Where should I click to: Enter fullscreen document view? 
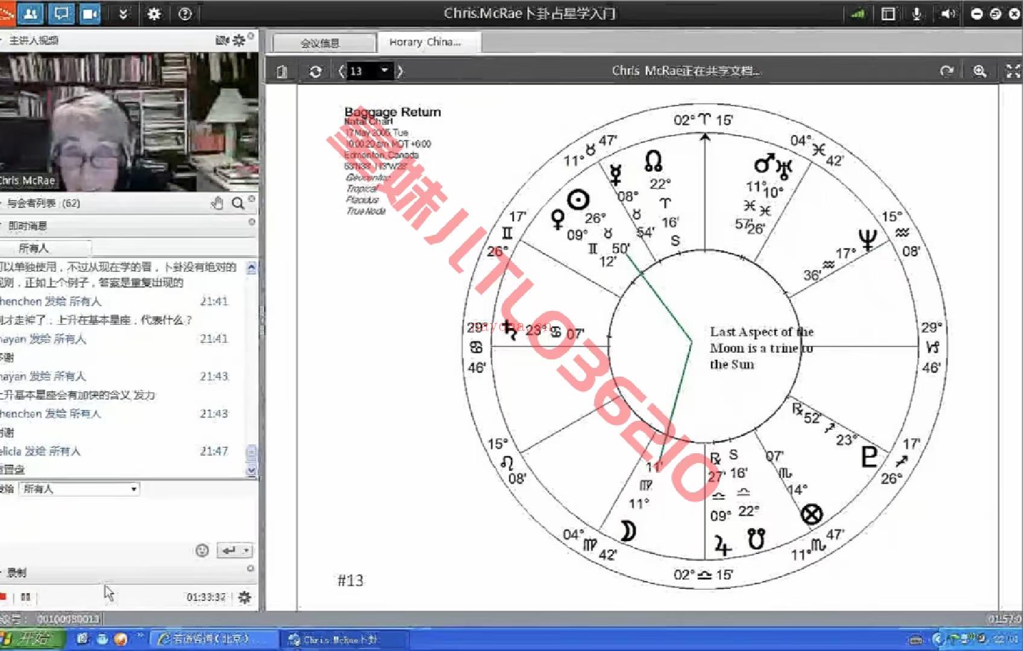(x=1013, y=71)
